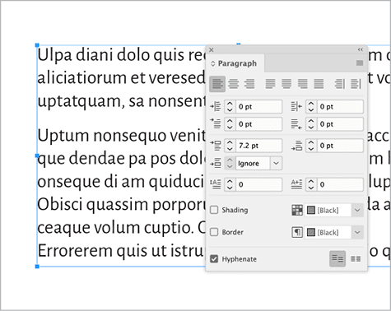This screenshot has width=391, height=311.
Task: Click the Shading [Black] color swatch
Action: [x=311, y=211]
